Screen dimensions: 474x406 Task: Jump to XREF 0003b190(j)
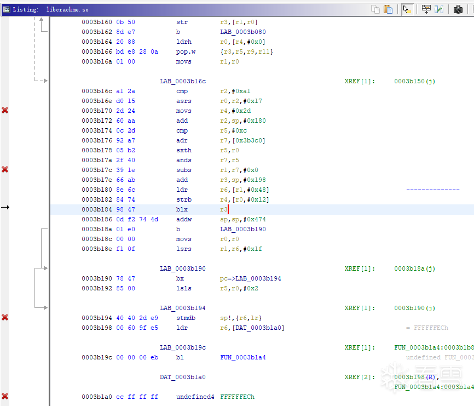[x=414, y=308]
